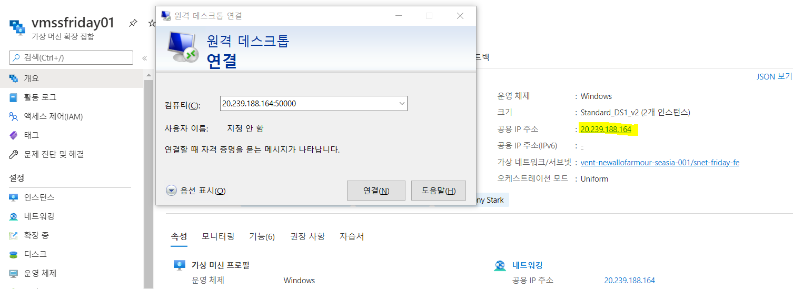
Task: Click the sidebar scrollbar up arrow
Action: click(148, 74)
